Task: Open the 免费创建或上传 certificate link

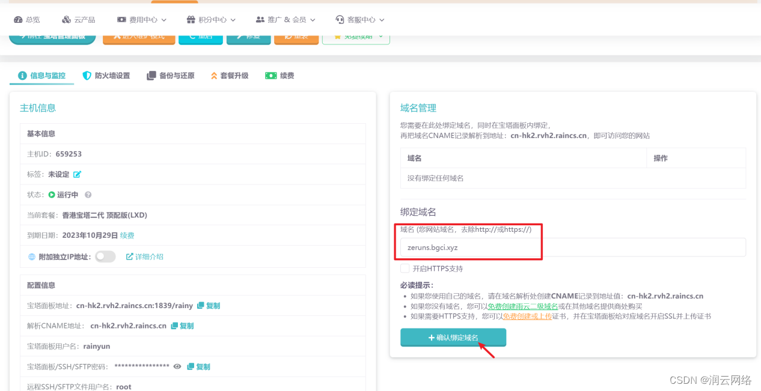Action: 527,316
